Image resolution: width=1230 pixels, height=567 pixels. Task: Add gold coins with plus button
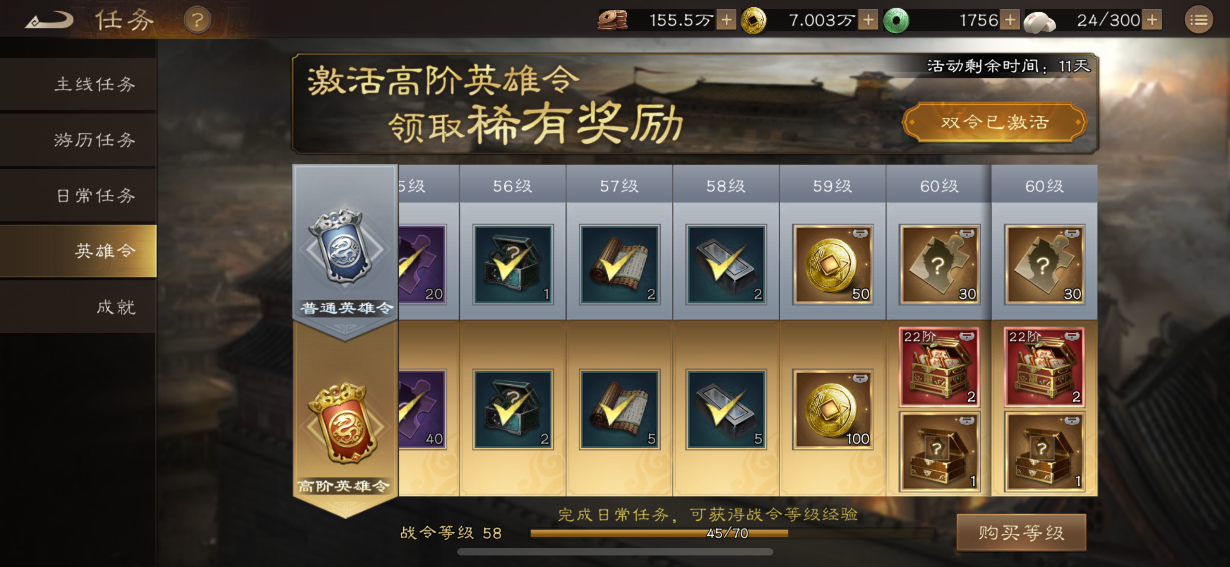[868, 20]
